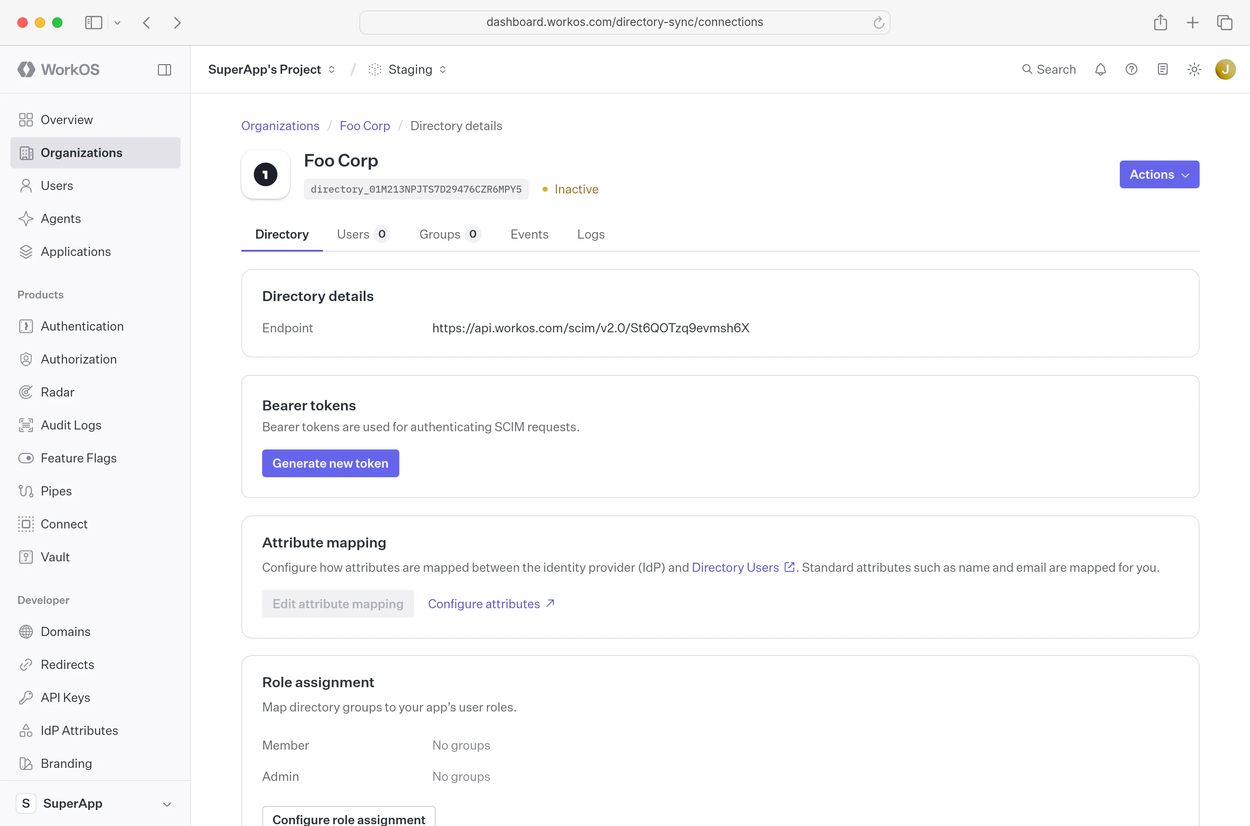
Task: Toggle the Safari sidebar button
Action: click(x=93, y=23)
